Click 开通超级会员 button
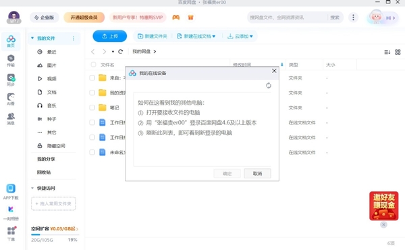 [x=84, y=18]
